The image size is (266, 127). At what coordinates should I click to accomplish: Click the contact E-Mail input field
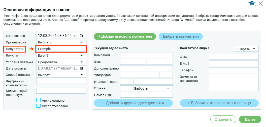pos(234,63)
